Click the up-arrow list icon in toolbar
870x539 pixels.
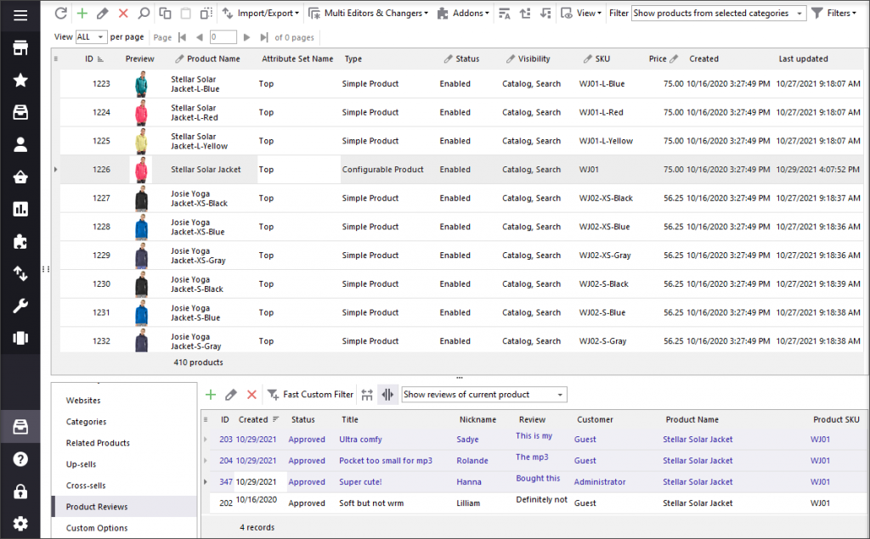click(x=525, y=14)
